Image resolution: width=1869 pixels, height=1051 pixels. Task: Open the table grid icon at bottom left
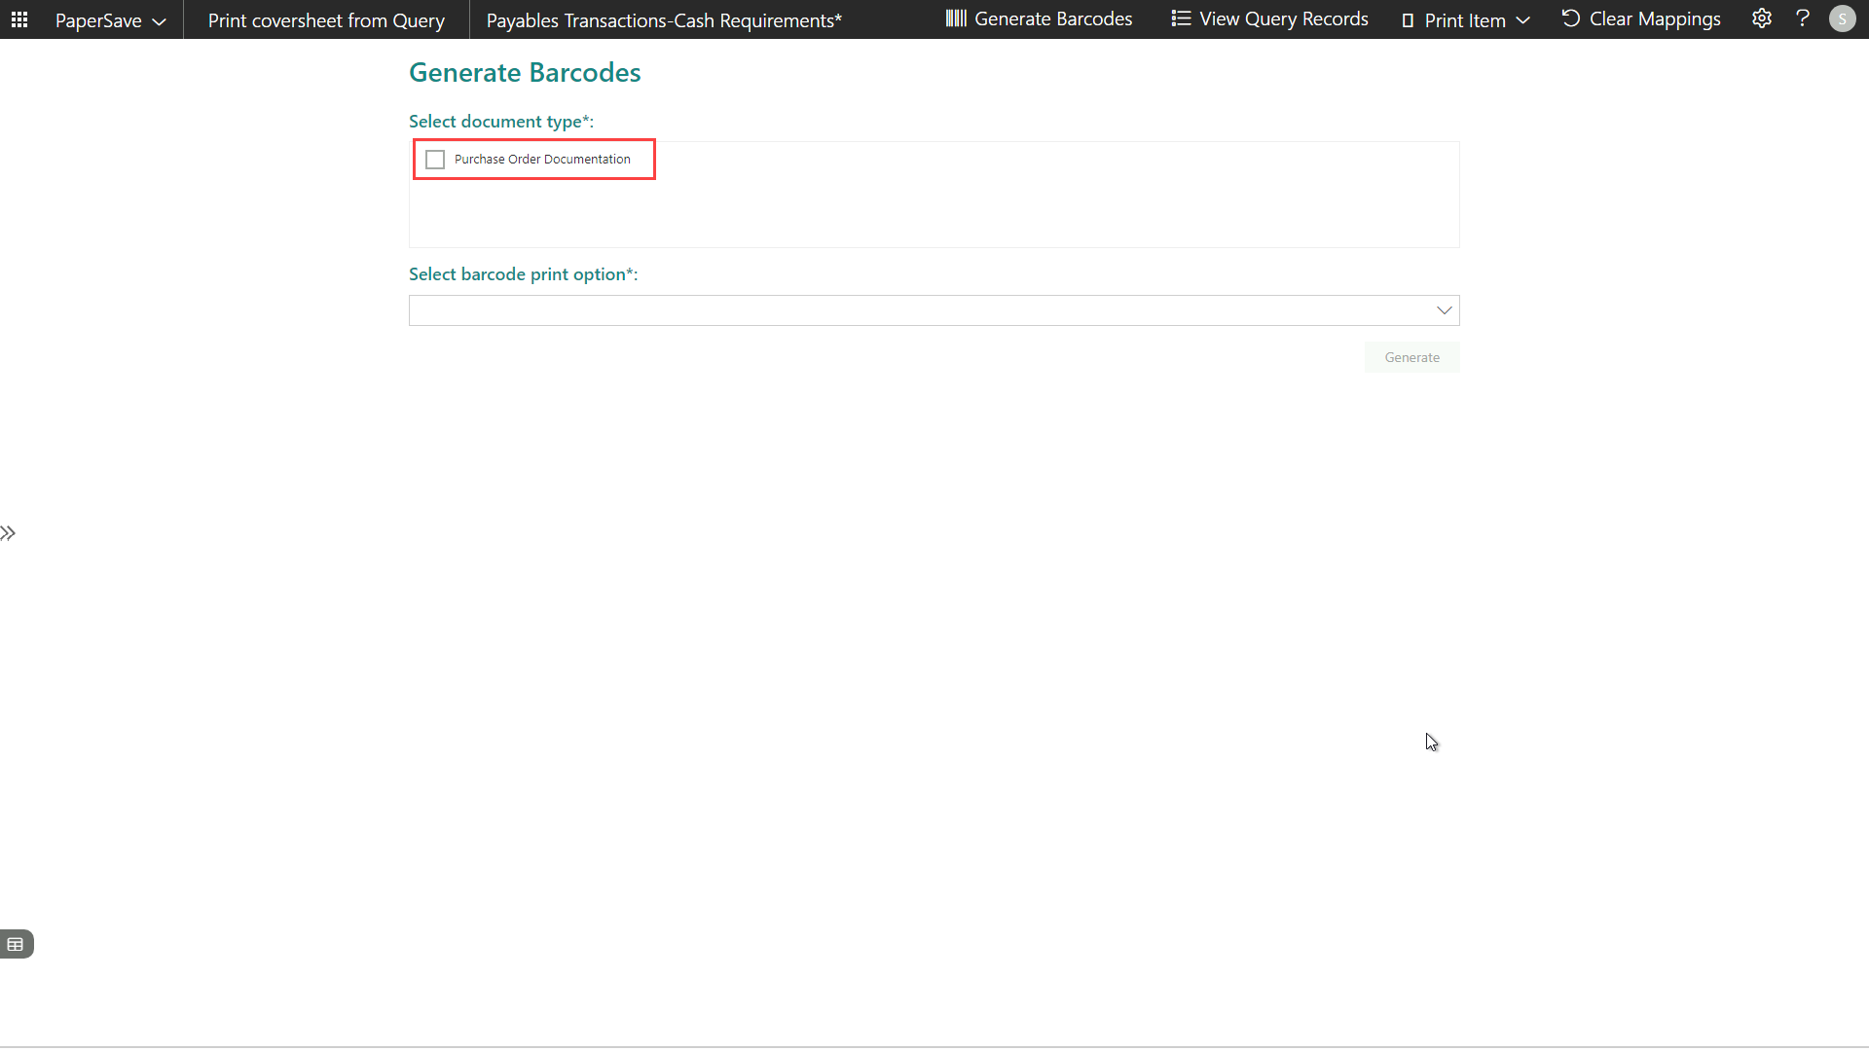[16, 944]
